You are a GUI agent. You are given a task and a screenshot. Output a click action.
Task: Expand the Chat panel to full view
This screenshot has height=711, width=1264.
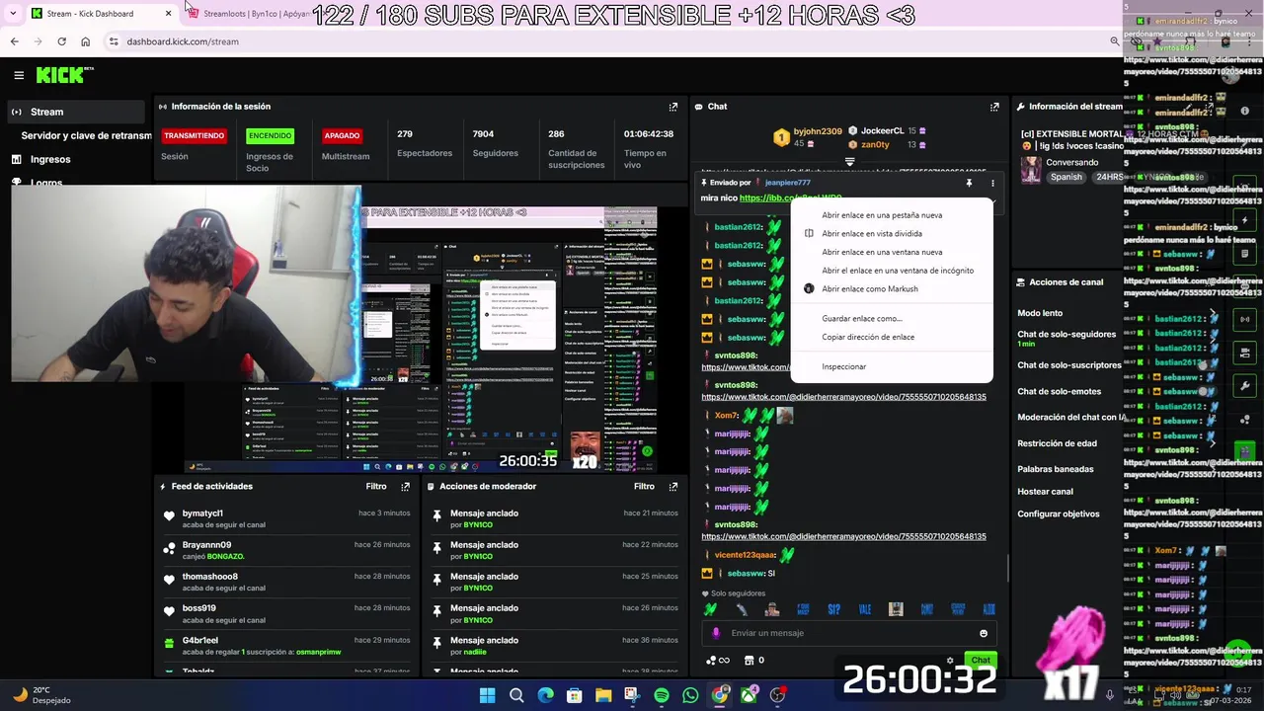[x=994, y=107]
